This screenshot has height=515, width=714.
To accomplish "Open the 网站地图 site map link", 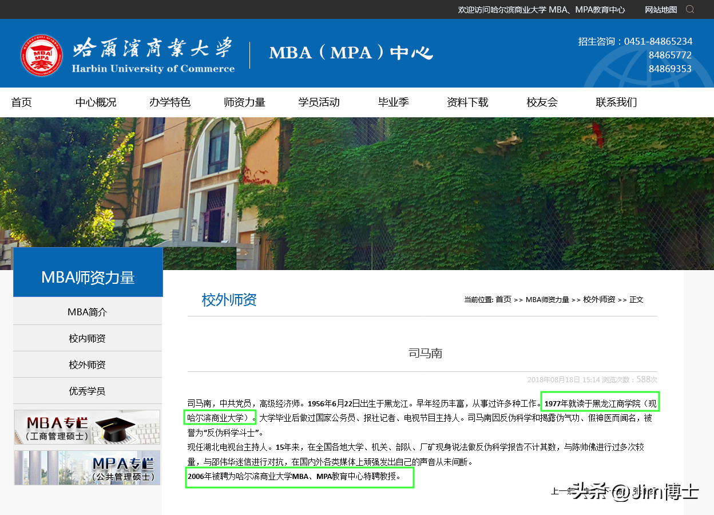I will click(x=661, y=10).
